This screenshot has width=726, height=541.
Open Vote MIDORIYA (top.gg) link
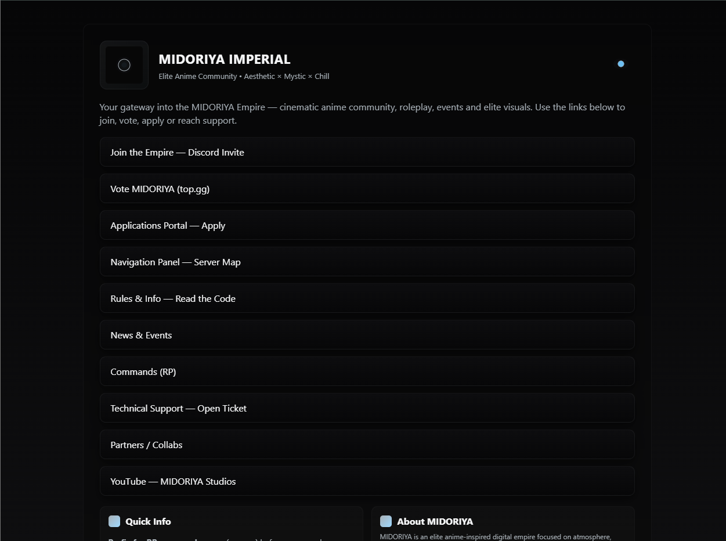367,189
